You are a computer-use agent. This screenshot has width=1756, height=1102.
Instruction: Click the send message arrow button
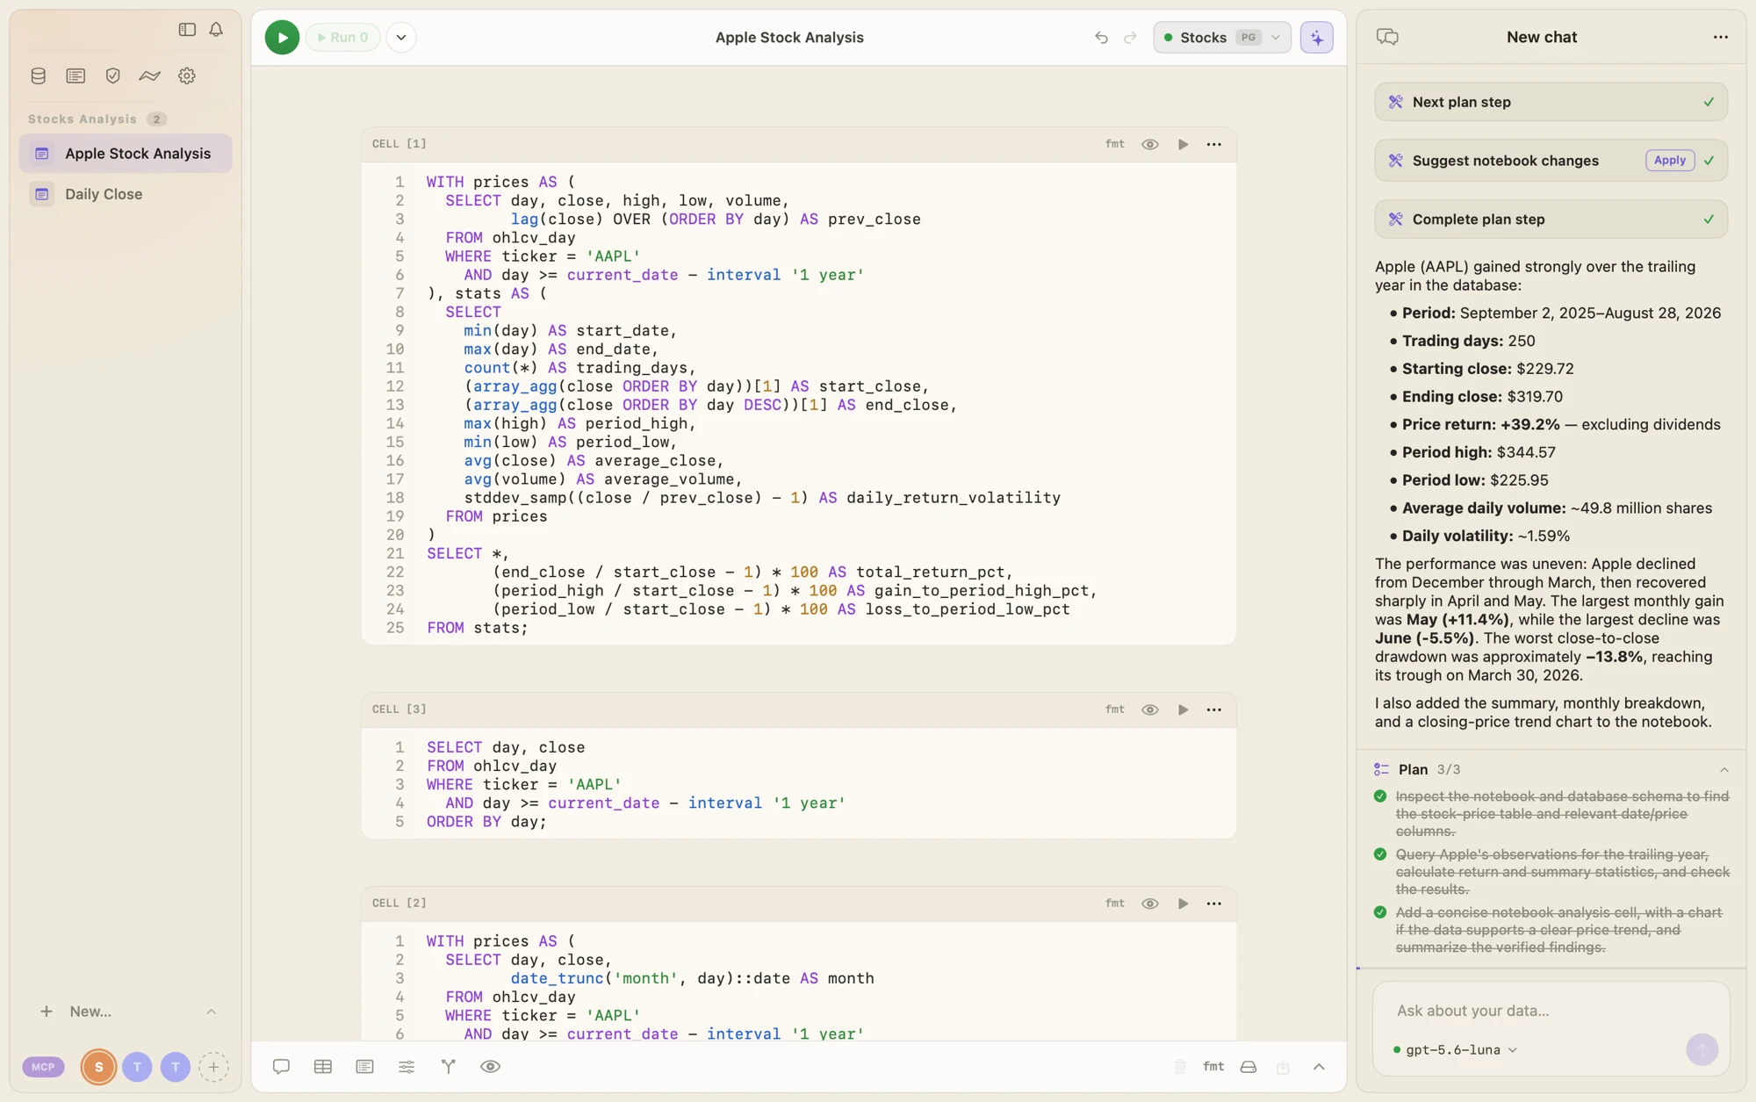1702,1049
